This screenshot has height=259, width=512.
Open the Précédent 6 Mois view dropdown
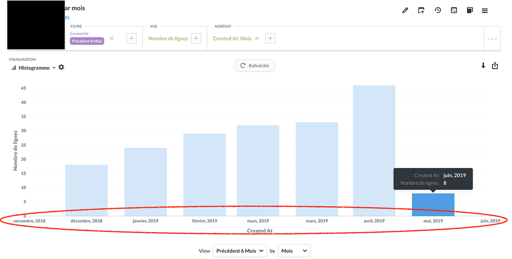point(239,251)
